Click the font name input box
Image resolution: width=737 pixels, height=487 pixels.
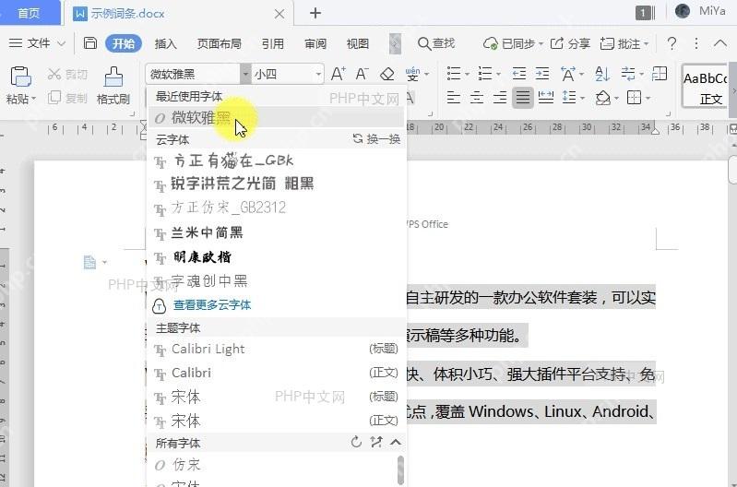pos(193,75)
